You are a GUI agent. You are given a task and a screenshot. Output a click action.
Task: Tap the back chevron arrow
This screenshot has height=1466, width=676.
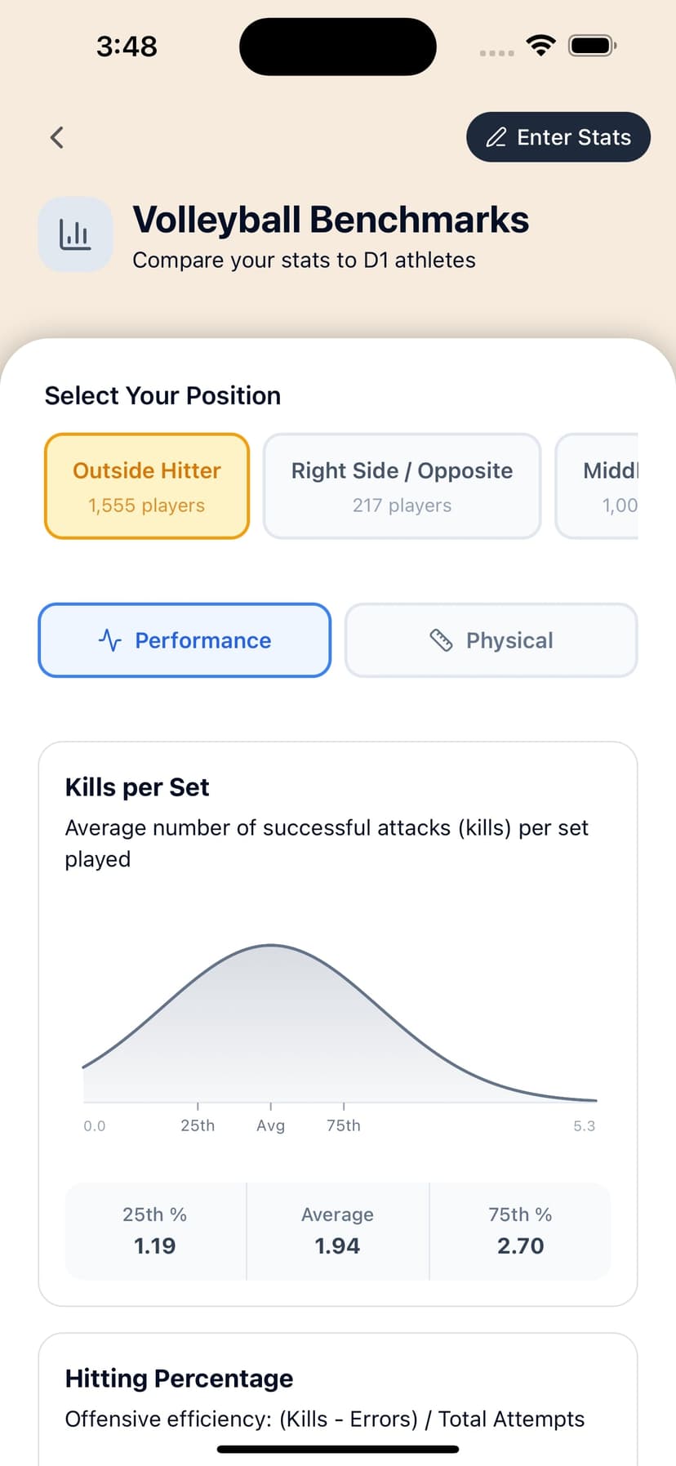(x=56, y=137)
